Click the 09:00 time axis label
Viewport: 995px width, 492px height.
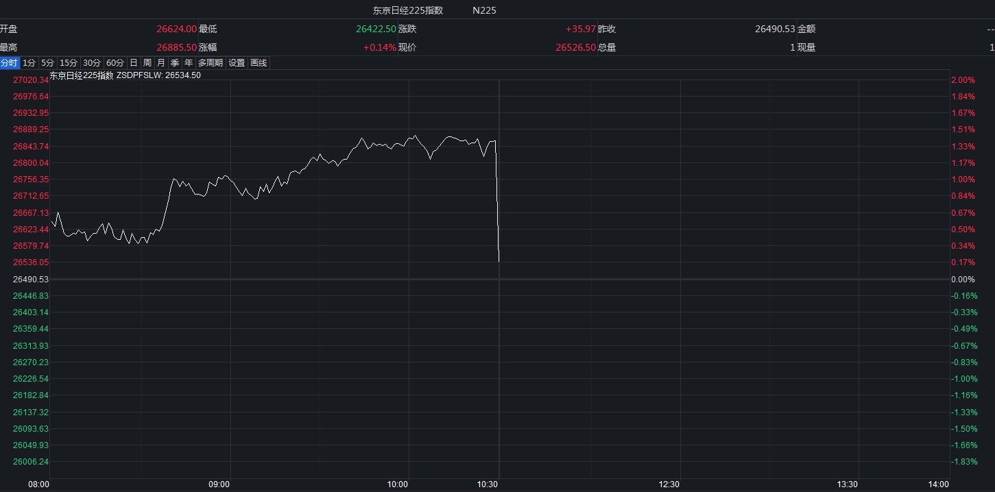[219, 484]
